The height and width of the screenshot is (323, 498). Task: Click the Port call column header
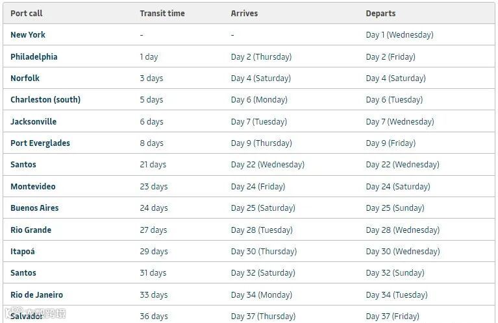tap(27, 14)
